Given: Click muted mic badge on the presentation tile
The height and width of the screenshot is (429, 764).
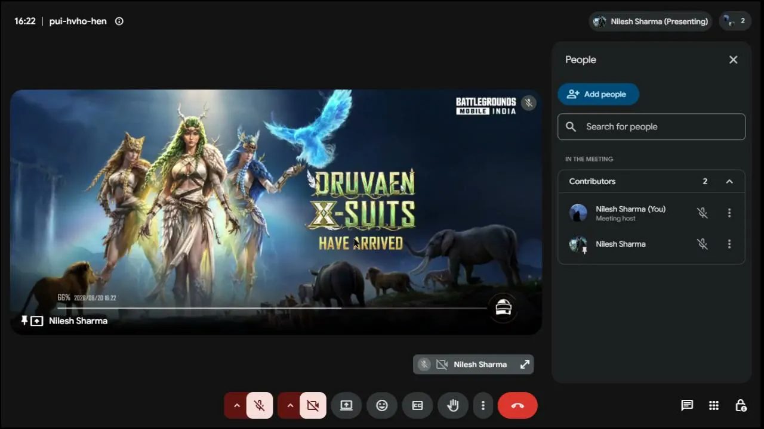Looking at the screenshot, I should coord(528,103).
